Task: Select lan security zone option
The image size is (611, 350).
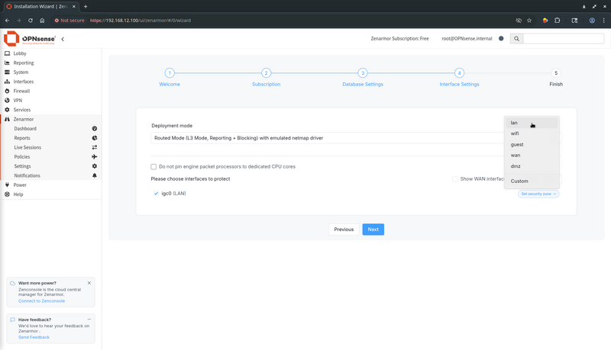Action: click(532, 123)
